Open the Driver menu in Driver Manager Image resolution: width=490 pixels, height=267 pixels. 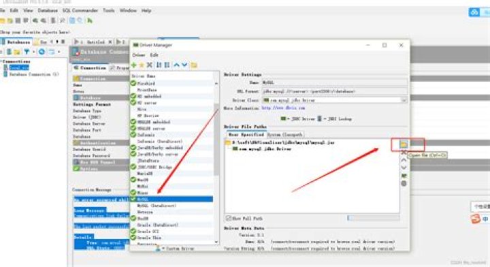138,55
